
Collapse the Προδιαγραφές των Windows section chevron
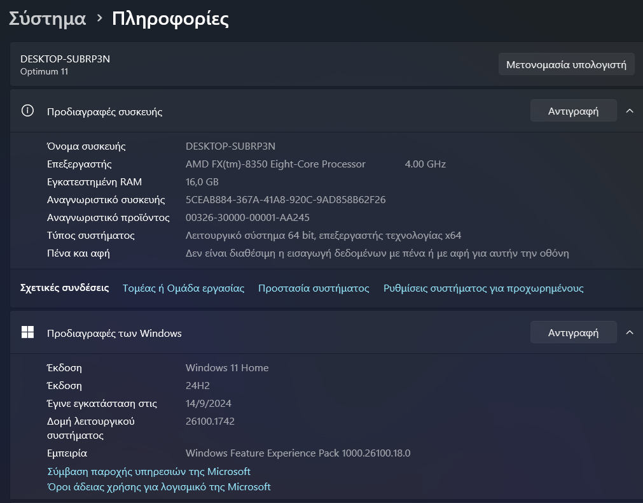[x=630, y=332]
